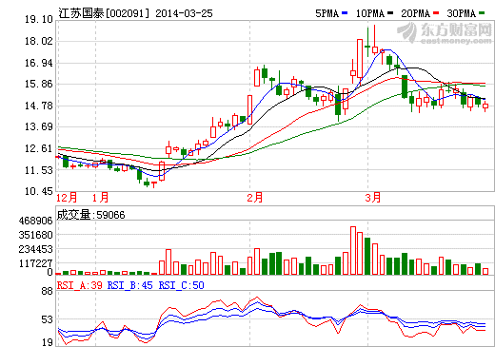Click the 15.86 price axis label

click(x=39, y=84)
